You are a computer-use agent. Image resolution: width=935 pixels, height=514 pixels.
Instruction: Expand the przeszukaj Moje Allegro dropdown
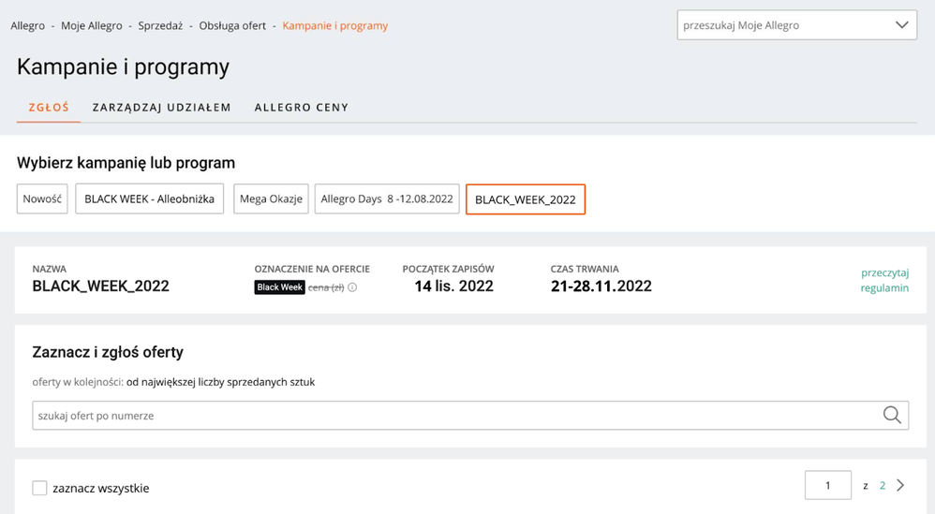click(902, 25)
